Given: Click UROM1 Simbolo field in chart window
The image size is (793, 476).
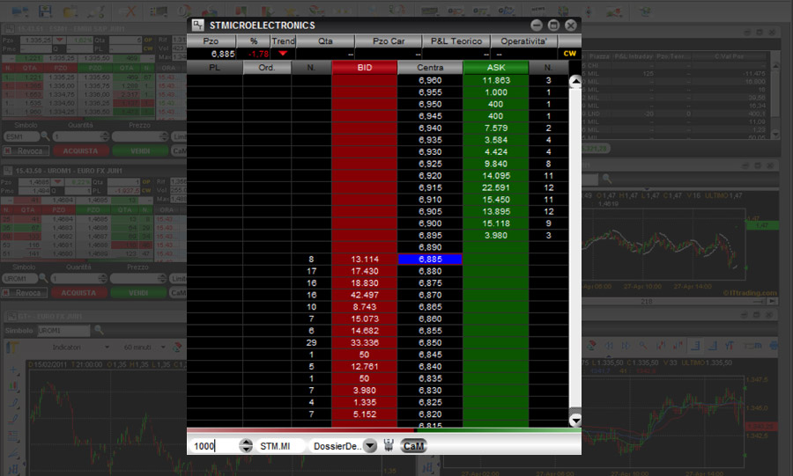Looking at the screenshot, I should (63, 330).
